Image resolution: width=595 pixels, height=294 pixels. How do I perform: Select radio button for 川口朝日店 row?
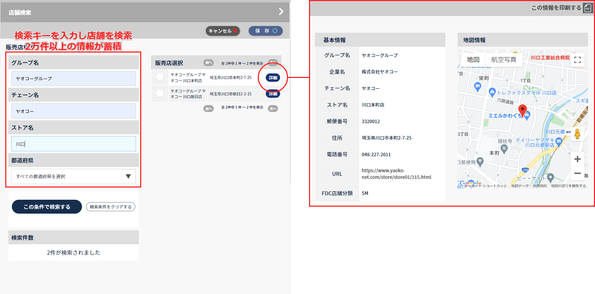(160, 93)
